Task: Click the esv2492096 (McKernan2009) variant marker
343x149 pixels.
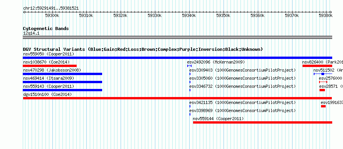Action: (190, 66)
